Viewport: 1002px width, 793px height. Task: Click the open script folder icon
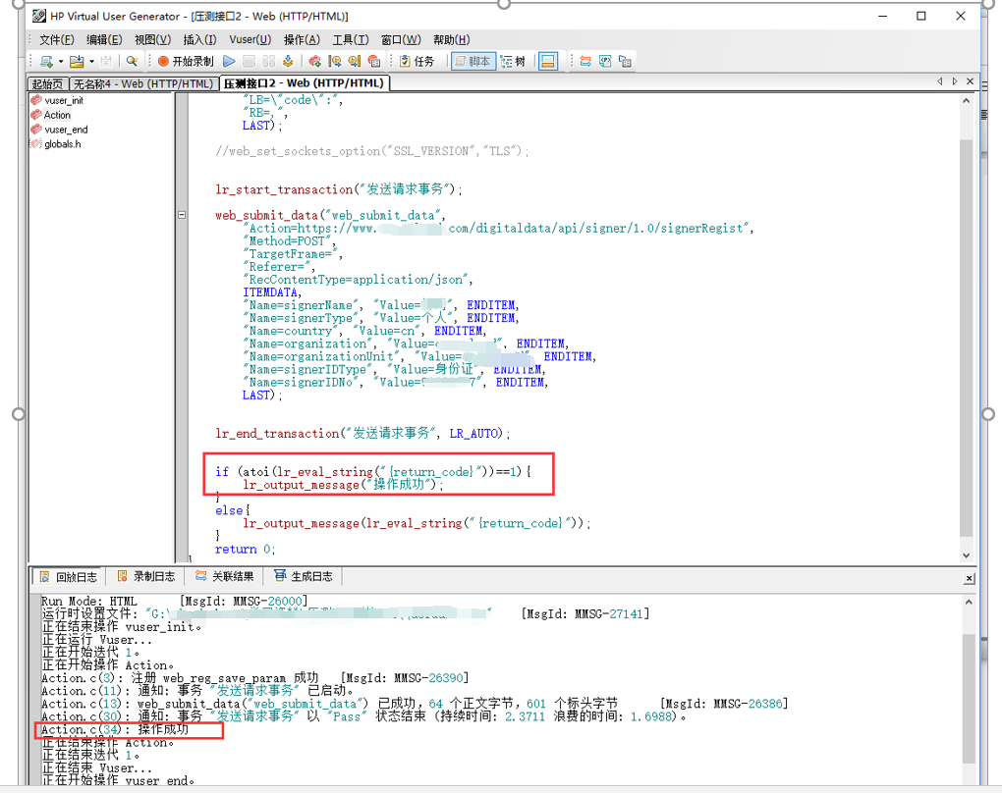(77, 61)
